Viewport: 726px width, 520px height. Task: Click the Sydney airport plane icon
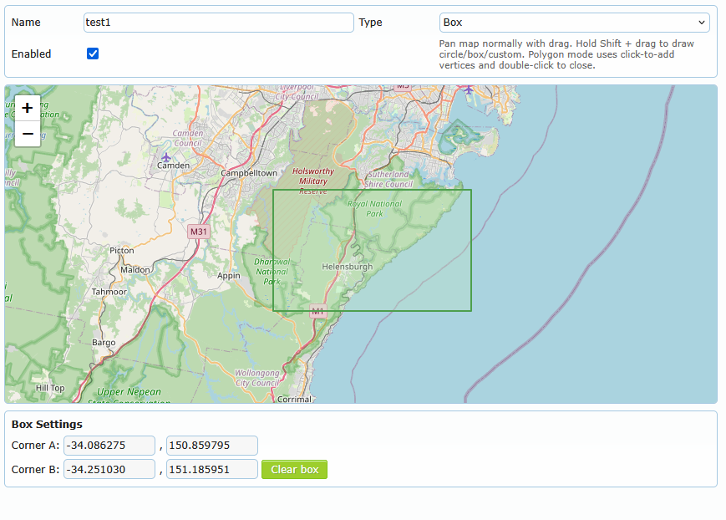pyautogui.click(x=469, y=89)
